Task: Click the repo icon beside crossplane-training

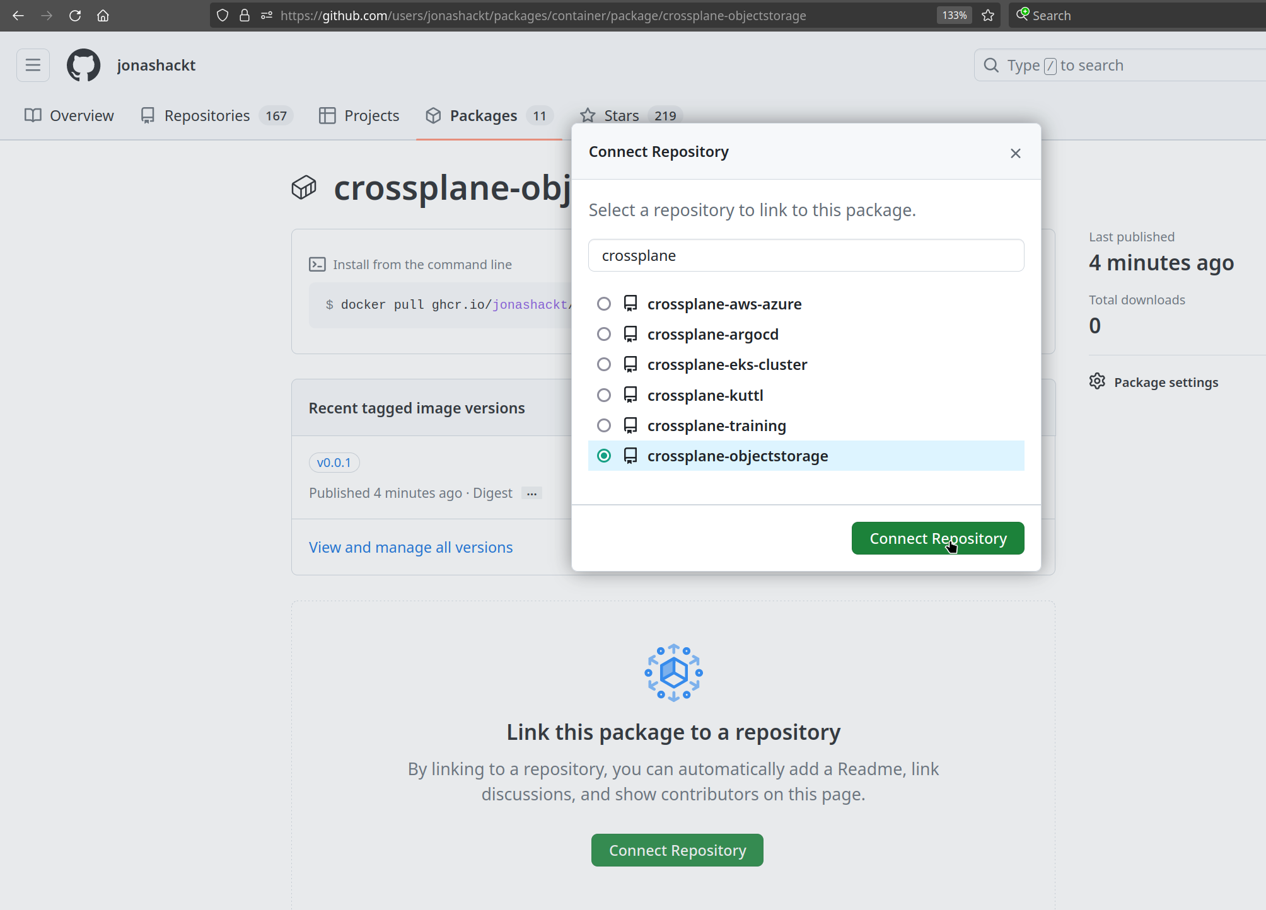Action: coord(630,425)
